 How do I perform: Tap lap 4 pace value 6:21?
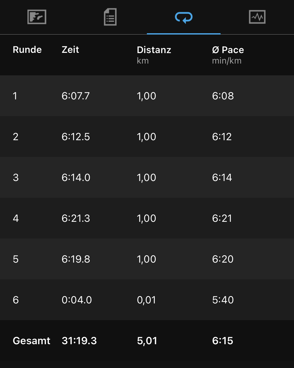pyautogui.click(x=222, y=218)
